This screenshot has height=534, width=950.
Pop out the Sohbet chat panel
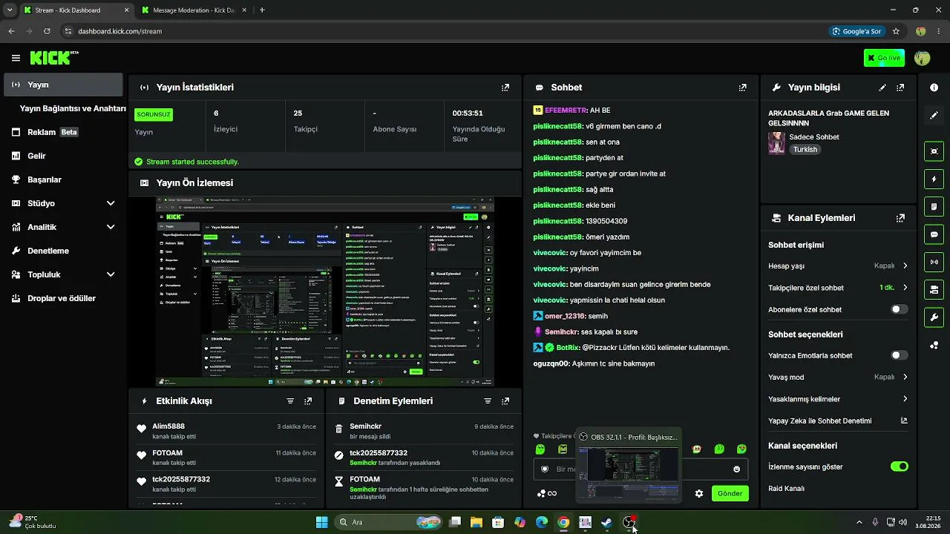coord(743,88)
